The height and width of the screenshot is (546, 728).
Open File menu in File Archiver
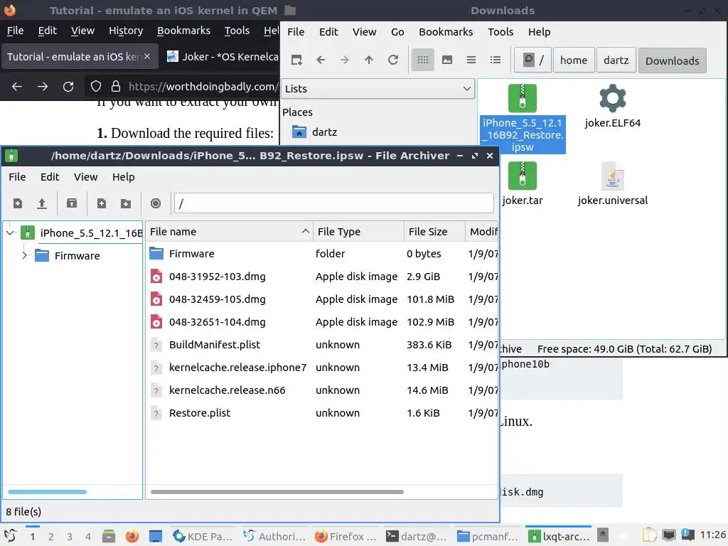click(x=17, y=177)
